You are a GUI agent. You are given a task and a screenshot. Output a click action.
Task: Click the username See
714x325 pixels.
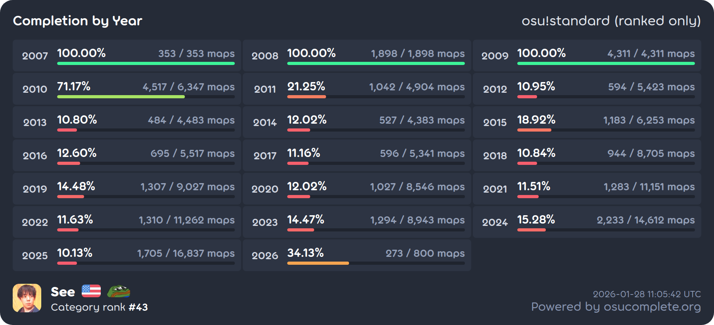pos(63,292)
